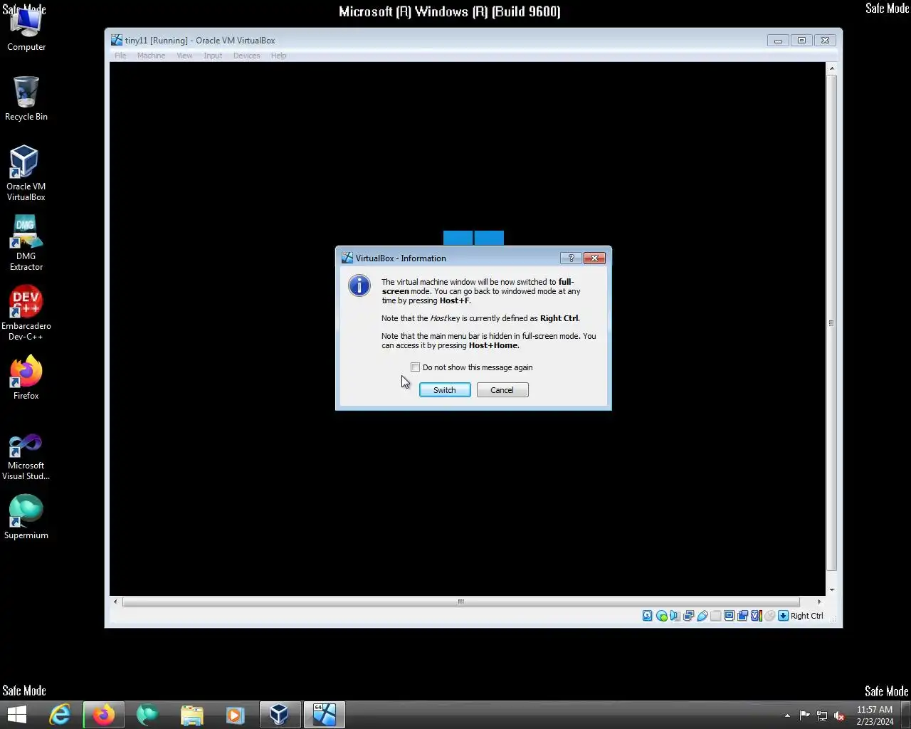Open the network tray icon
Viewport: 911px width, 729px height.
click(x=822, y=715)
